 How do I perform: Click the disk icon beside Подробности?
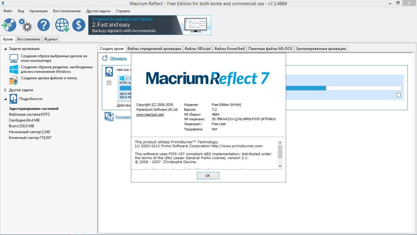click(x=13, y=99)
